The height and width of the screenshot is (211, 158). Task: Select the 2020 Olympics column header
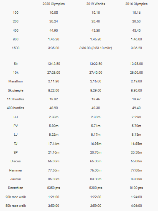(54, 4)
